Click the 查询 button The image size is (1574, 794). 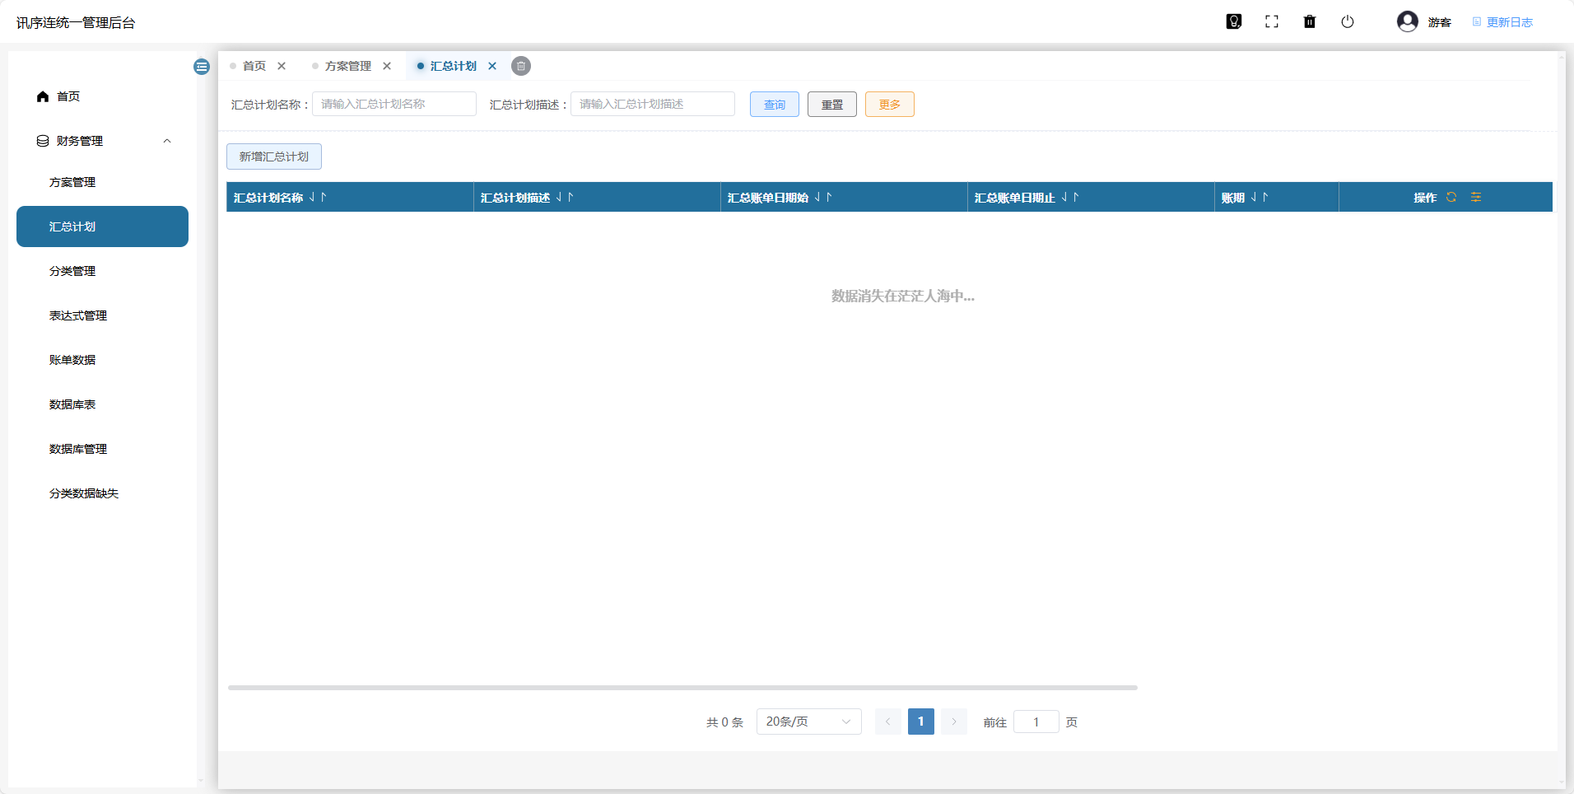pyautogui.click(x=775, y=105)
